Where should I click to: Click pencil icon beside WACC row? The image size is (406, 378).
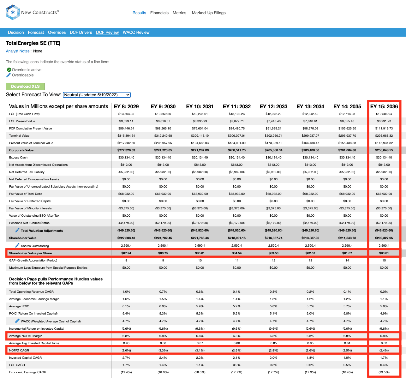(x=17, y=321)
